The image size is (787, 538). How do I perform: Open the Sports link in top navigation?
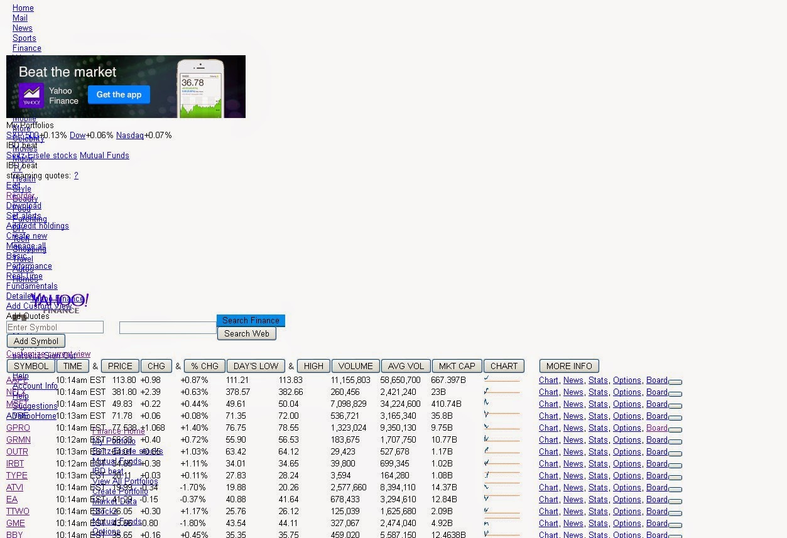[24, 38]
